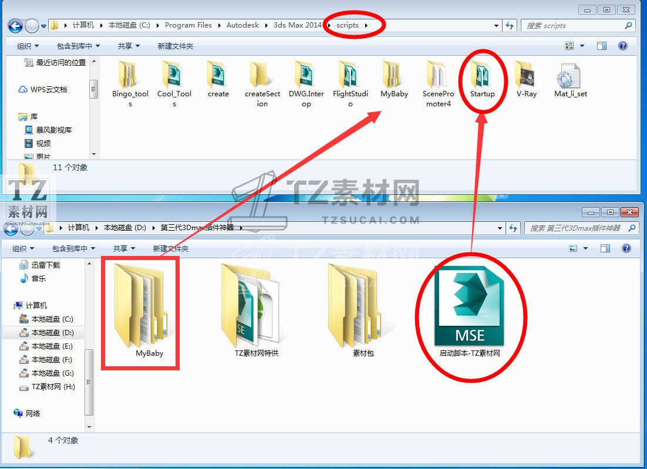Viewport: 647px width, 469px height.
Task: Open 组织 menu in scripts window
Action: point(28,46)
